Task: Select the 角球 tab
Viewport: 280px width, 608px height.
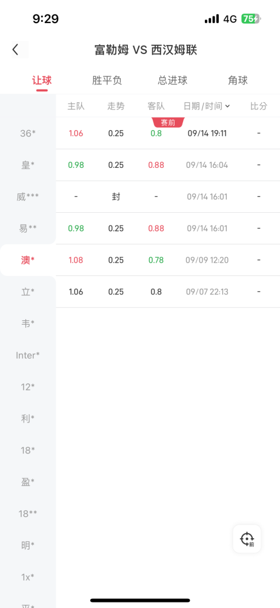Action: (238, 80)
